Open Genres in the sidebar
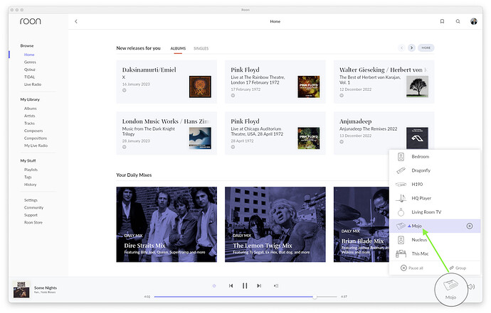 (x=30, y=62)
